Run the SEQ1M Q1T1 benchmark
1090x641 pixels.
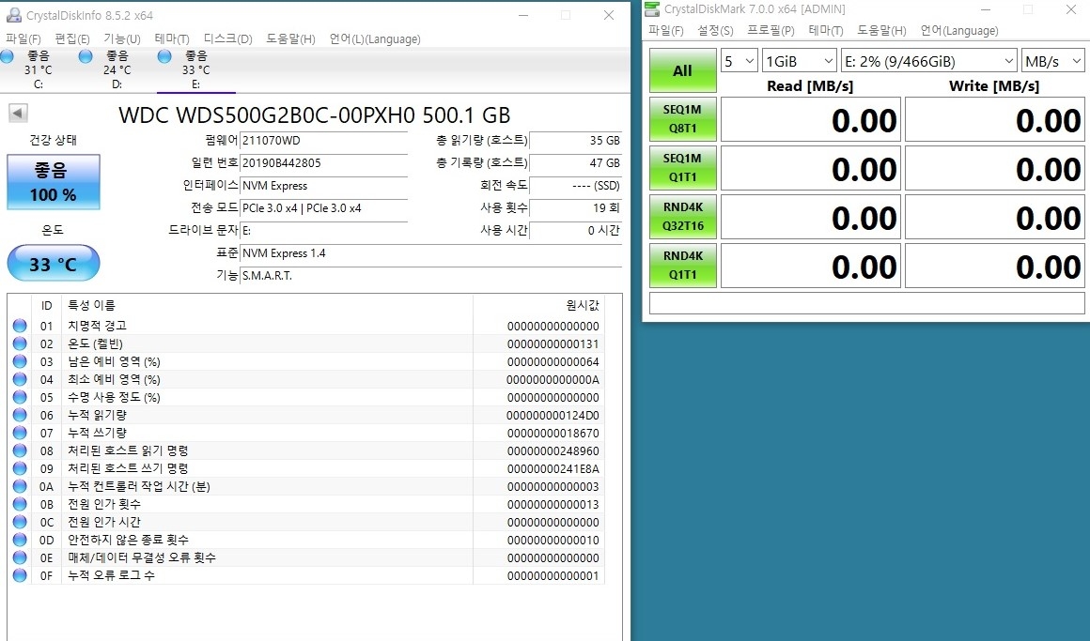(682, 167)
